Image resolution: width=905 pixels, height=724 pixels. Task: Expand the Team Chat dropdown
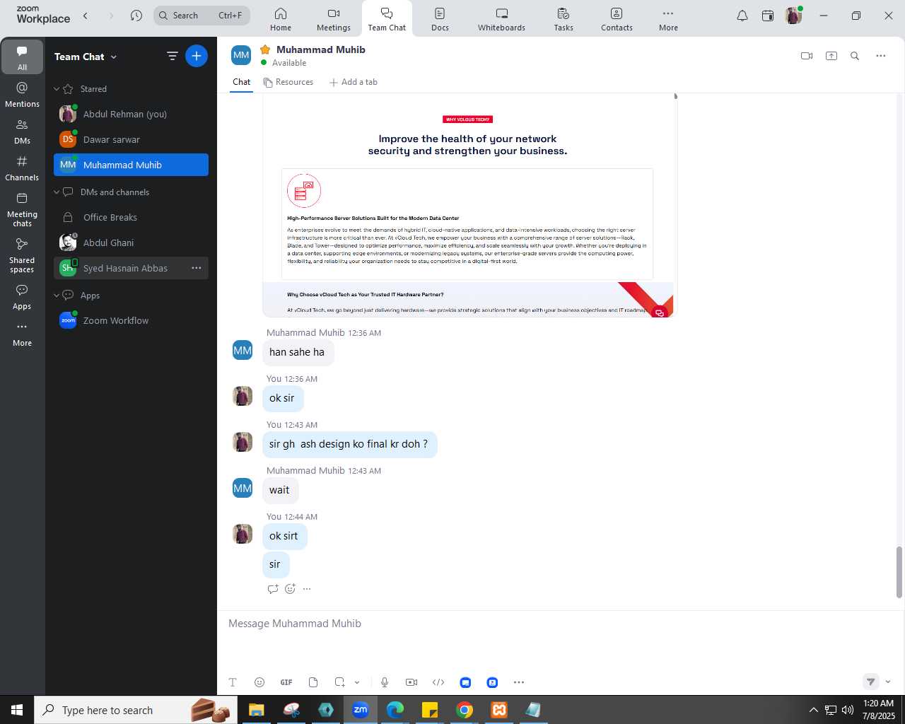(x=114, y=57)
